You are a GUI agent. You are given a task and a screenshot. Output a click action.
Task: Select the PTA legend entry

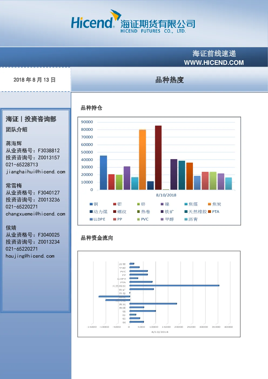(x=213, y=212)
